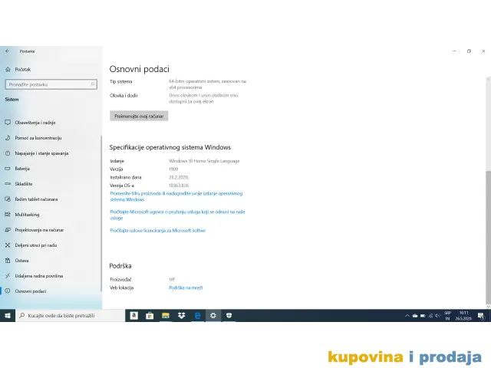Viewport: 491px width, 368px height.
Task: Click the battery tray icon
Action: pos(423,316)
